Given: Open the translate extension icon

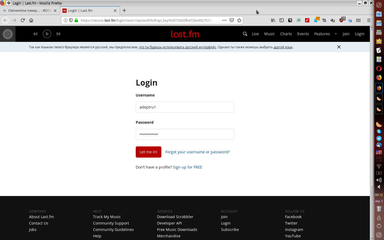Looking at the screenshot, I should (350, 20).
